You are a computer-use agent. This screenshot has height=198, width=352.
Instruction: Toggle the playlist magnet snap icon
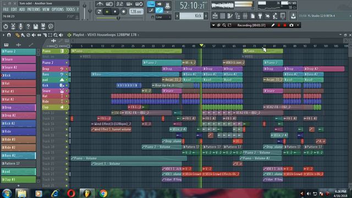9,35
